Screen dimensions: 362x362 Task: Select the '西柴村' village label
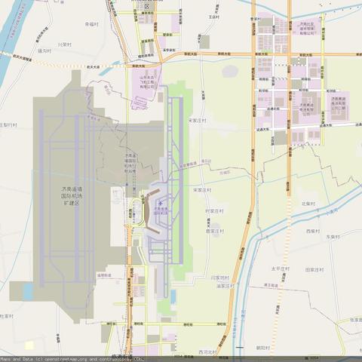[313, 231]
